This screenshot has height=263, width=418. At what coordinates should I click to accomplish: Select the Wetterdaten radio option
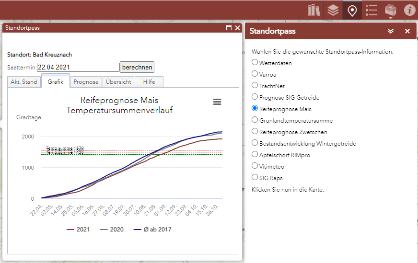[x=255, y=62]
